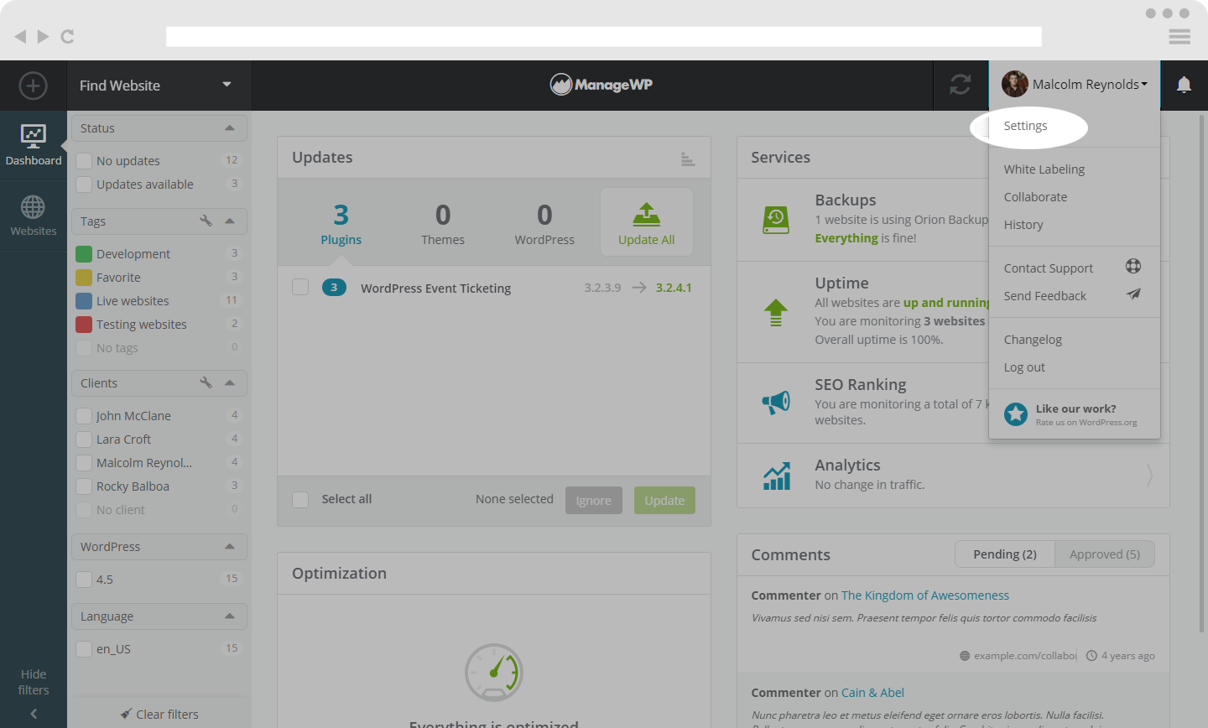The image size is (1208, 728).
Task: Switch to Pending (2) comments tab
Action: 1005,554
